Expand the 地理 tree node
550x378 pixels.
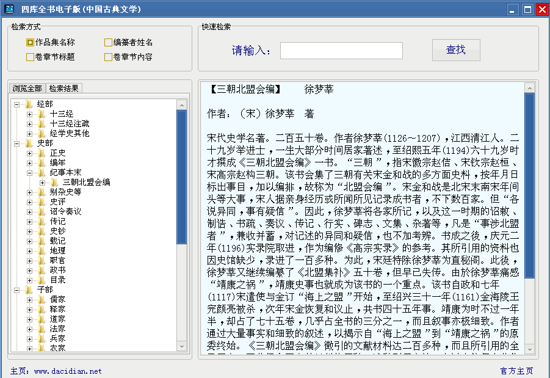29,252
